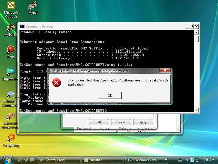Image resolution: width=218 pixels, height=164 pixels.
Task: Switch to TransBar taskbar button
Action: (103, 160)
